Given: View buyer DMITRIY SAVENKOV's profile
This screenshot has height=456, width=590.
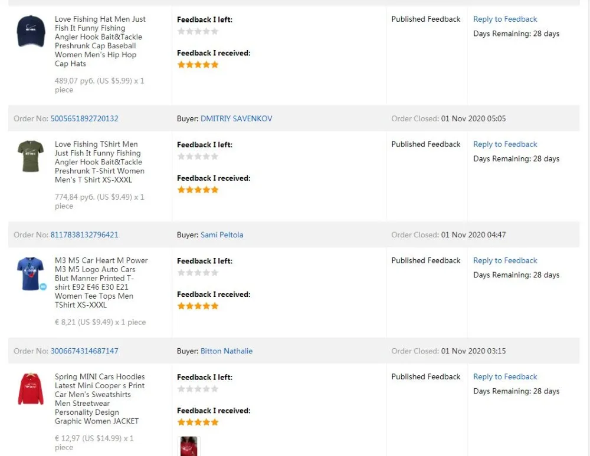Looking at the screenshot, I should pyautogui.click(x=236, y=118).
